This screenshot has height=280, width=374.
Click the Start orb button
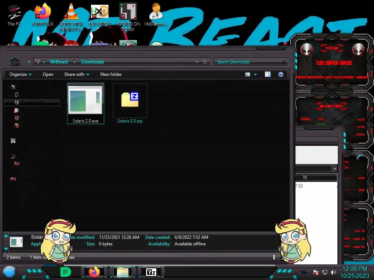pos(9,272)
